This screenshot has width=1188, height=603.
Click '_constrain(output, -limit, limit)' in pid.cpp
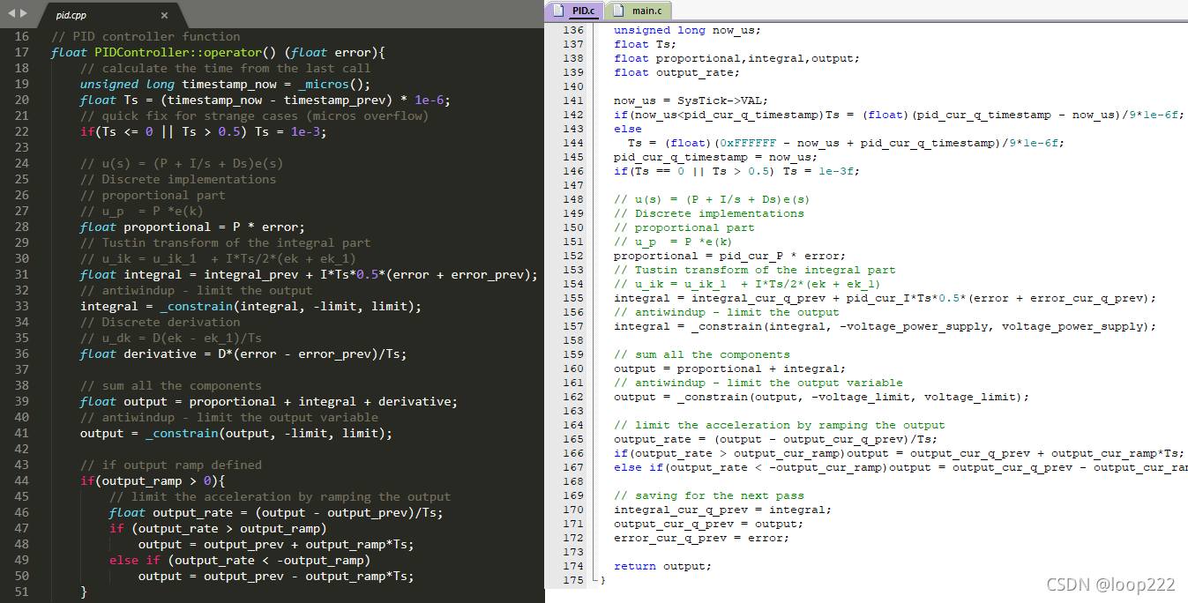point(265,433)
